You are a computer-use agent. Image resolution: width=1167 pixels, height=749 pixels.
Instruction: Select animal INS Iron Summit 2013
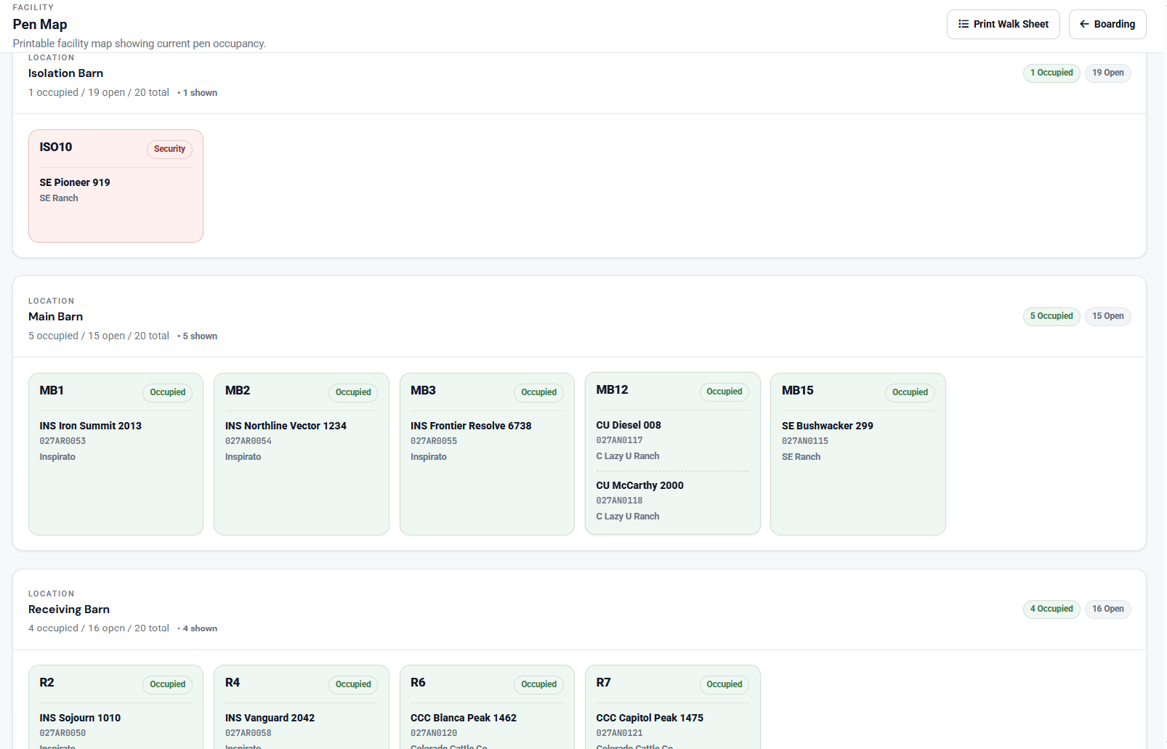(91, 426)
